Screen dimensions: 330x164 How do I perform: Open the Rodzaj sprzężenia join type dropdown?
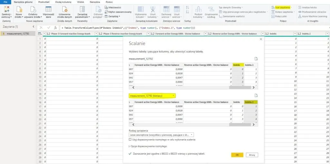161,135
